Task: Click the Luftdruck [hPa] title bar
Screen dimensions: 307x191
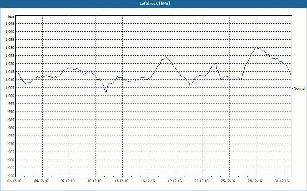Action: (153, 3)
